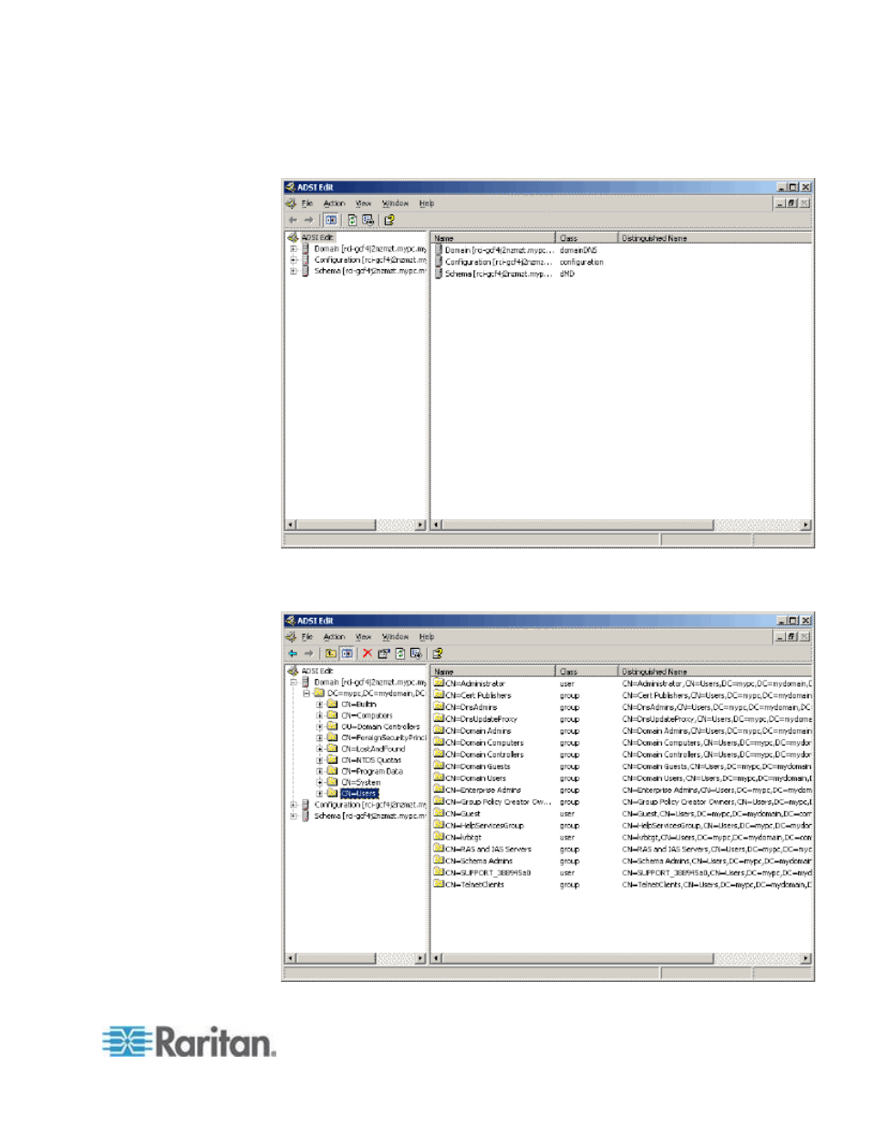Expand Domain node in upper window tree

pos(294,248)
